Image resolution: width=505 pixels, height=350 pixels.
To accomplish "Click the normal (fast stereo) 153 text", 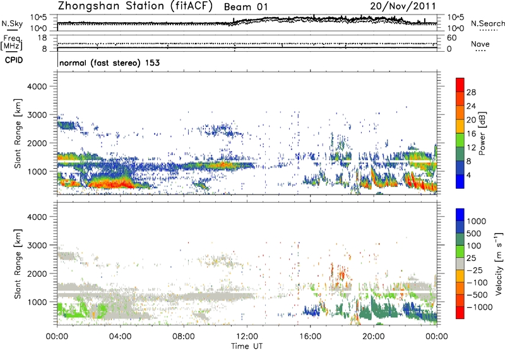I will pyautogui.click(x=109, y=63).
